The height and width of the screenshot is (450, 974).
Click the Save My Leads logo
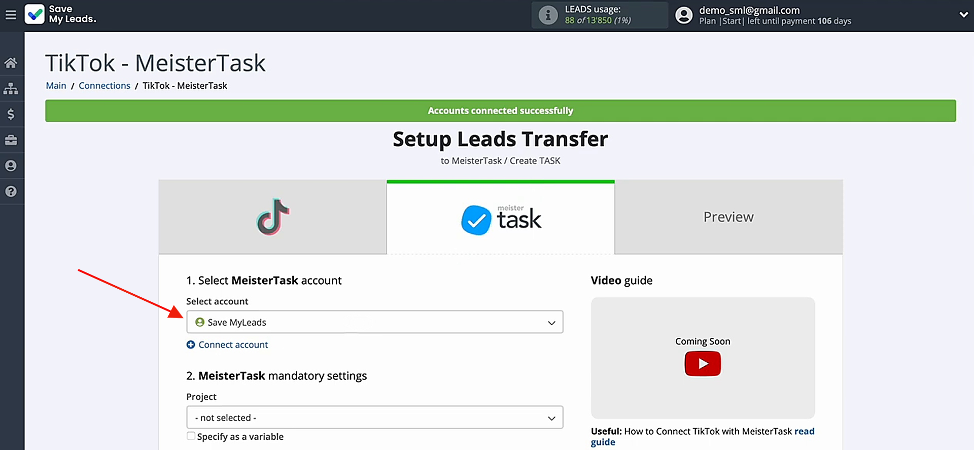(x=60, y=14)
